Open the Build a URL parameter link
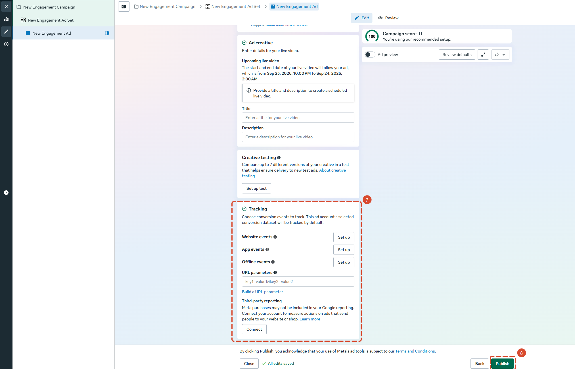Image resolution: width=575 pixels, height=369 pixels. pos(262,292)
